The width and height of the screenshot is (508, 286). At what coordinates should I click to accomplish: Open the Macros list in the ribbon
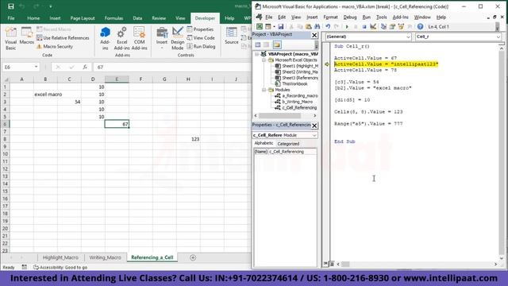coord(26,36)
